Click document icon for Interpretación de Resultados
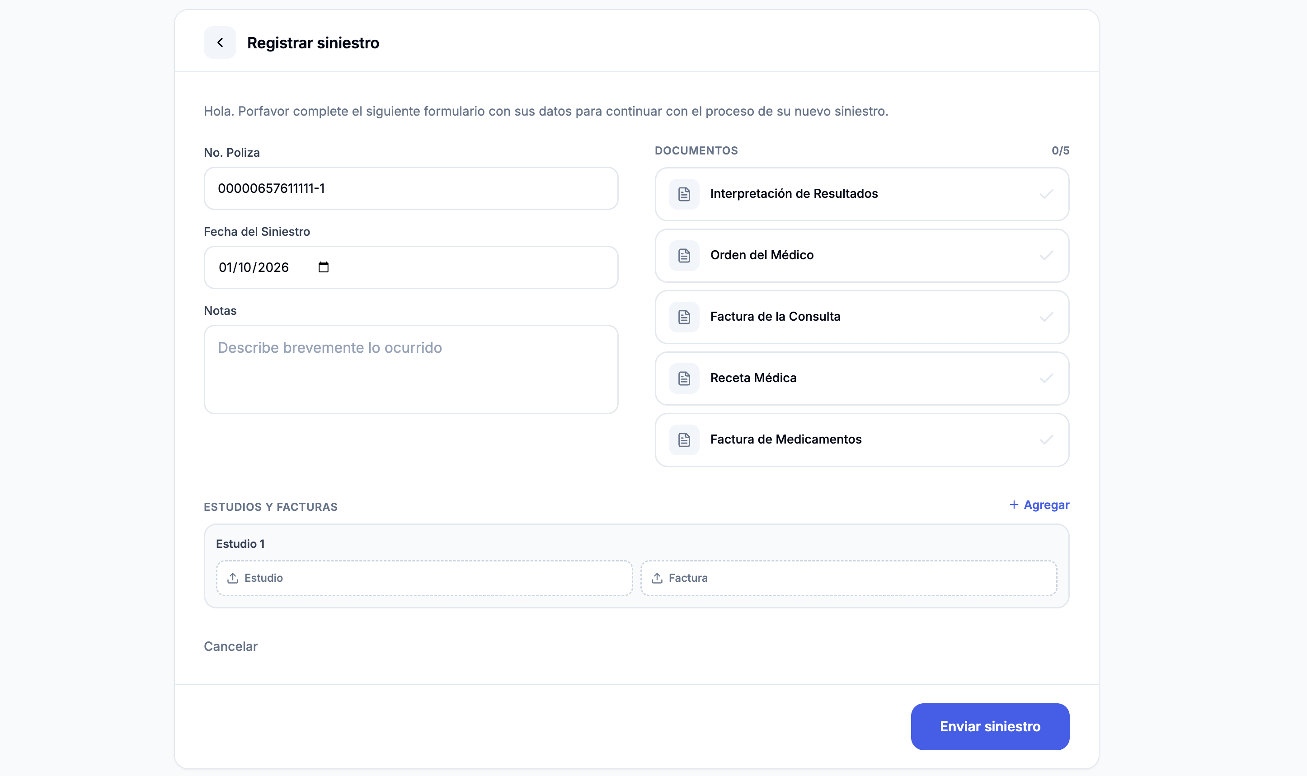The width and height of the screenshot is (1307, 776). point(684,194)
